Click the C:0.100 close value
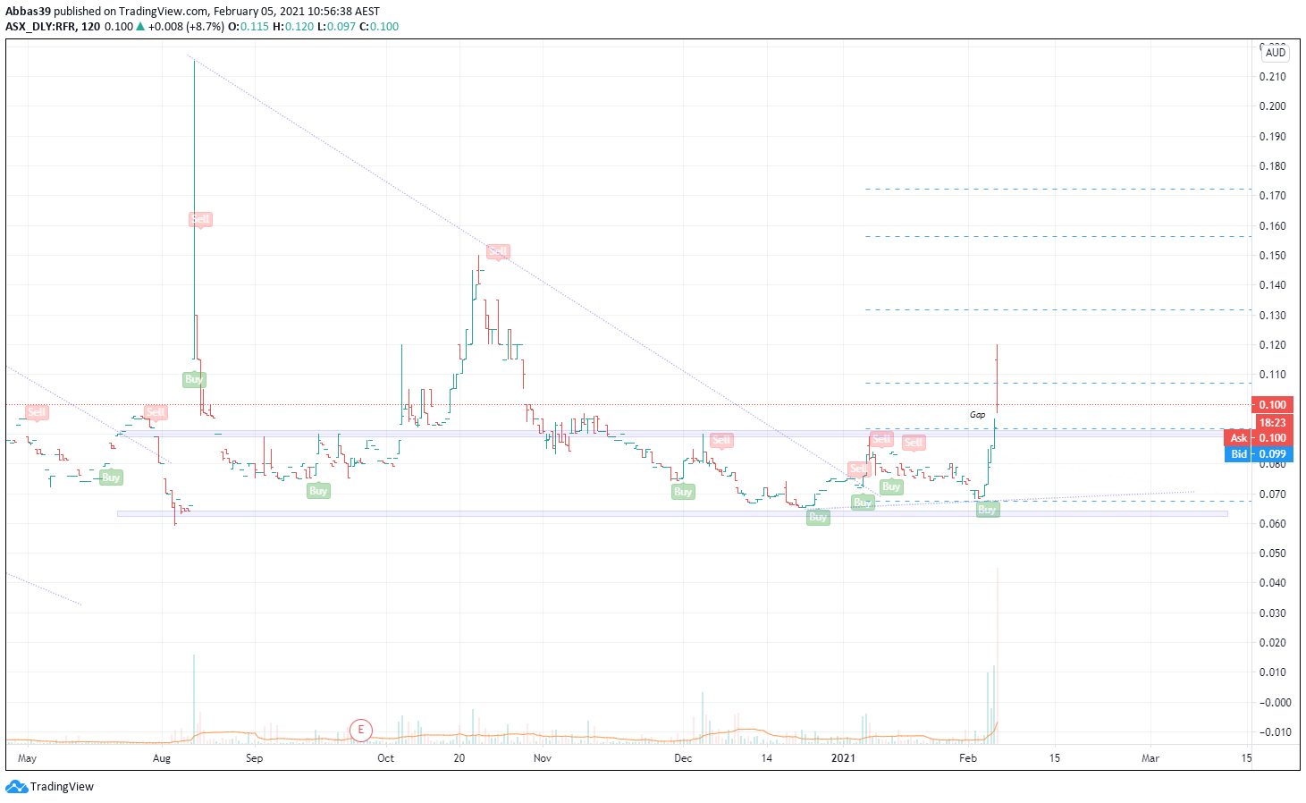Screen dimensions: 1306x803 click(379, 27)
